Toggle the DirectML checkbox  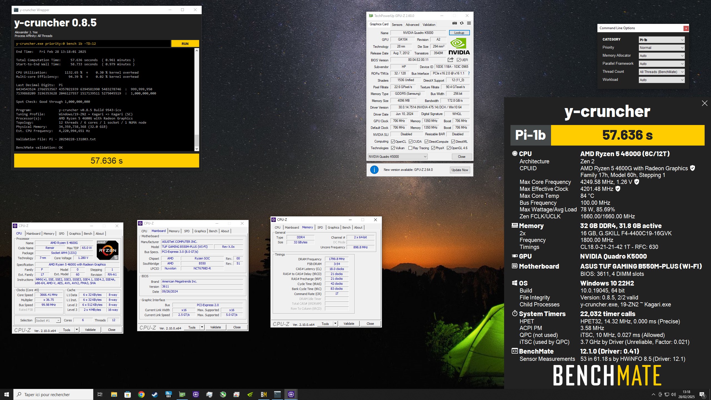[x=453, y=142]
